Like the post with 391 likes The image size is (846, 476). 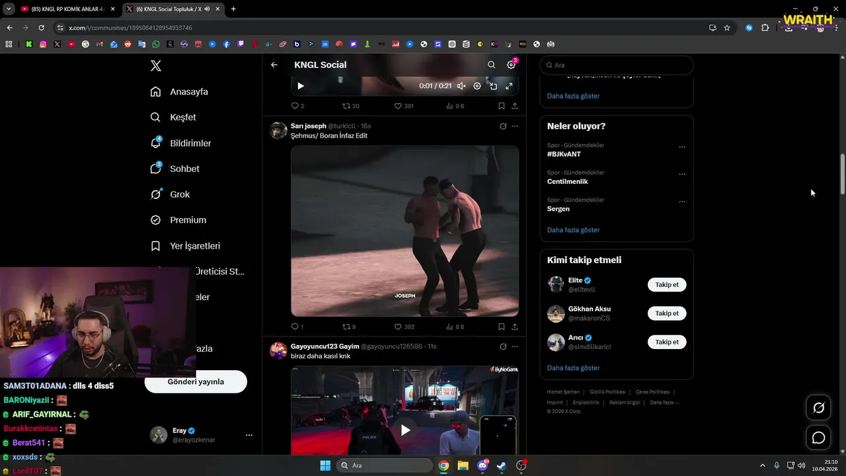click(404, 106)
